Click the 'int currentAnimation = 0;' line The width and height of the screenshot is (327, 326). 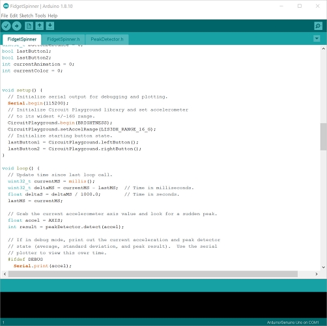point(38,65)
